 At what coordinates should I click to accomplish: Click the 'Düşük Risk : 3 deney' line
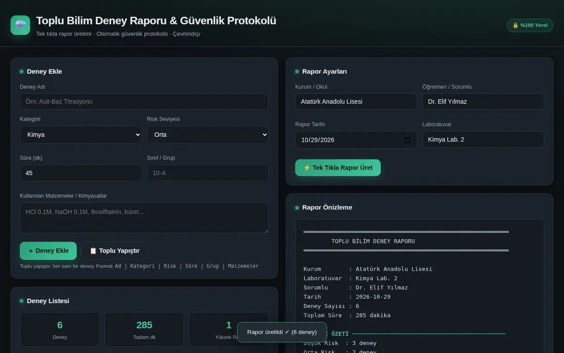pyautogui.click(x=340, y=343)
